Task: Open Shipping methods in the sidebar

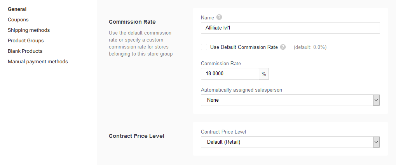Action: [x=29, y=30]
